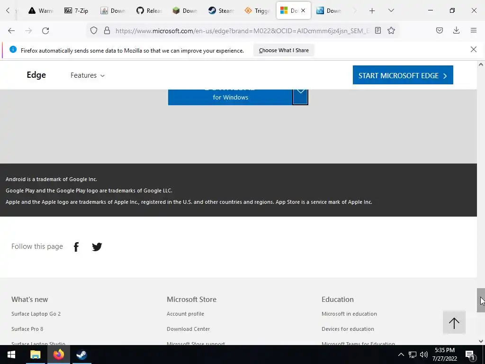Click the scrollbar up arrow

click(x=481, y=64)
